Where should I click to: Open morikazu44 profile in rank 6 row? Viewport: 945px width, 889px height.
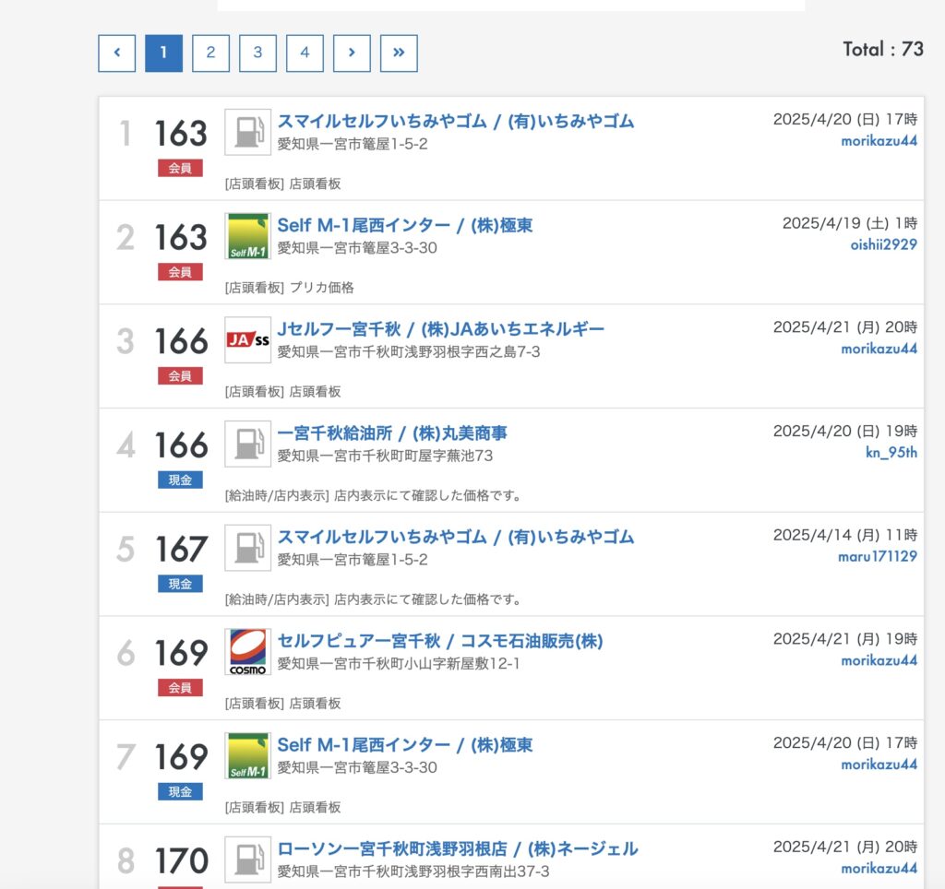pos(879,660)
